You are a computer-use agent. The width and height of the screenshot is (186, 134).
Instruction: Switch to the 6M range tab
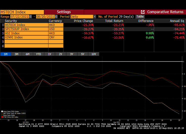pyautogui.click(x=28, y=54)
